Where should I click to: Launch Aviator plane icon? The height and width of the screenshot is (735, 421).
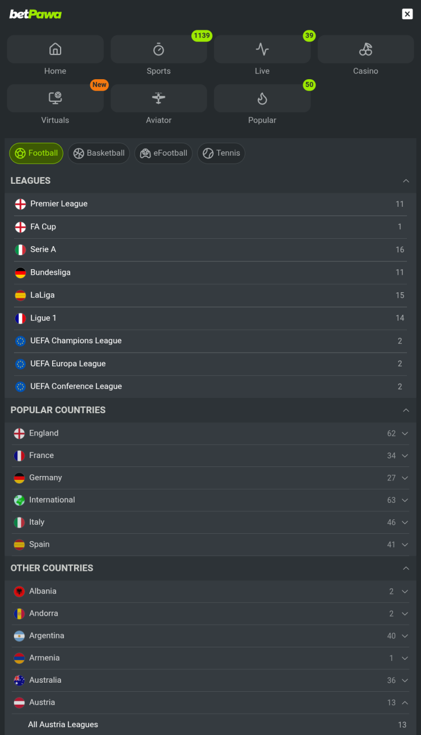coord(159,98)
